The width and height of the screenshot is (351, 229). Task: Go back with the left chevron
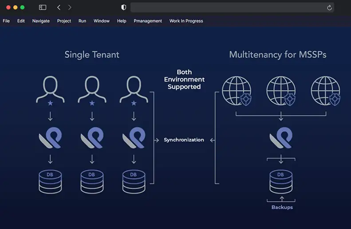(x=59, y=8)
